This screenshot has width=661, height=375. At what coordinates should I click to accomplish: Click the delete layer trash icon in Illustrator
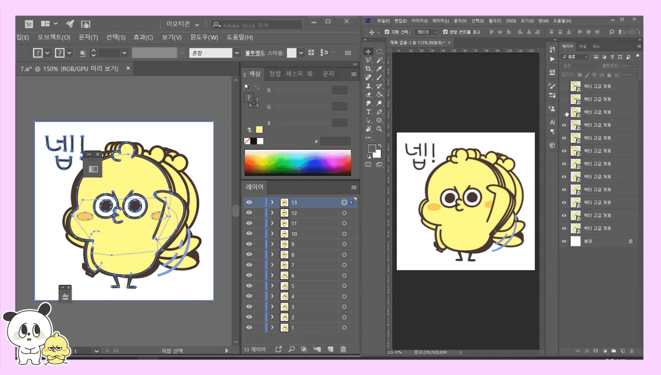(343, 349)
